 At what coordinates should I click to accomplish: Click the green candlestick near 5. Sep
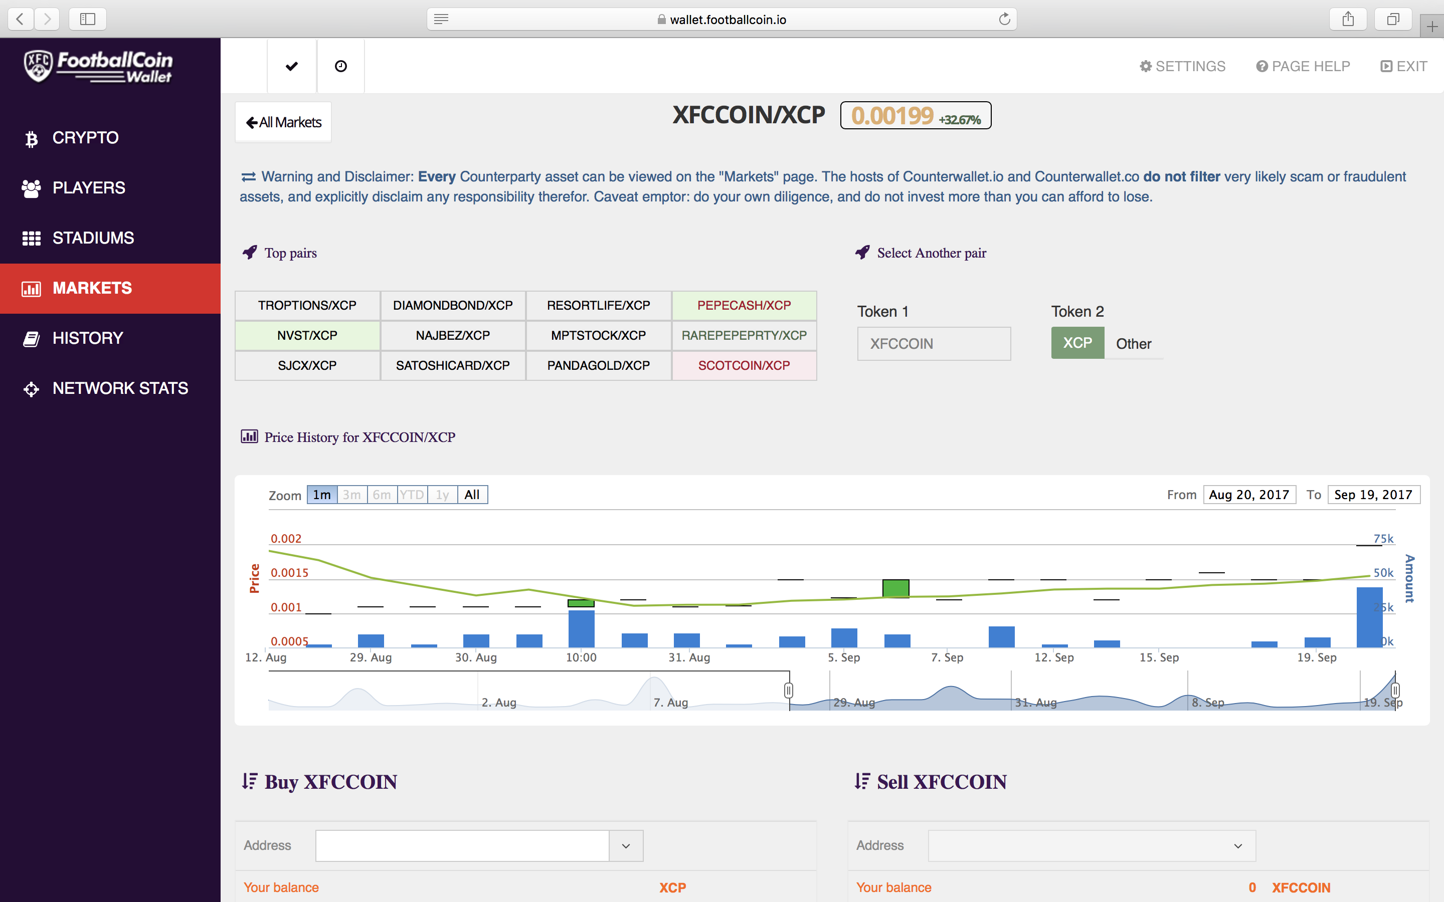[895, 588]
